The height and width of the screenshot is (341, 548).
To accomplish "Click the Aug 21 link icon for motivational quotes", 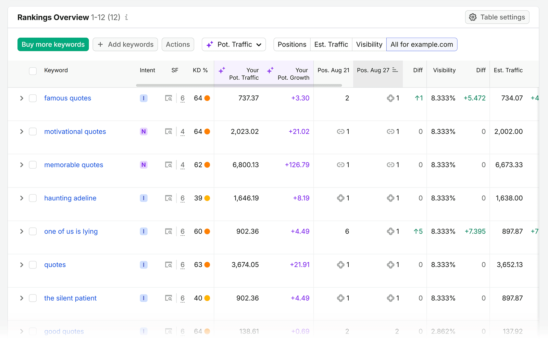I will coord(340,132).
